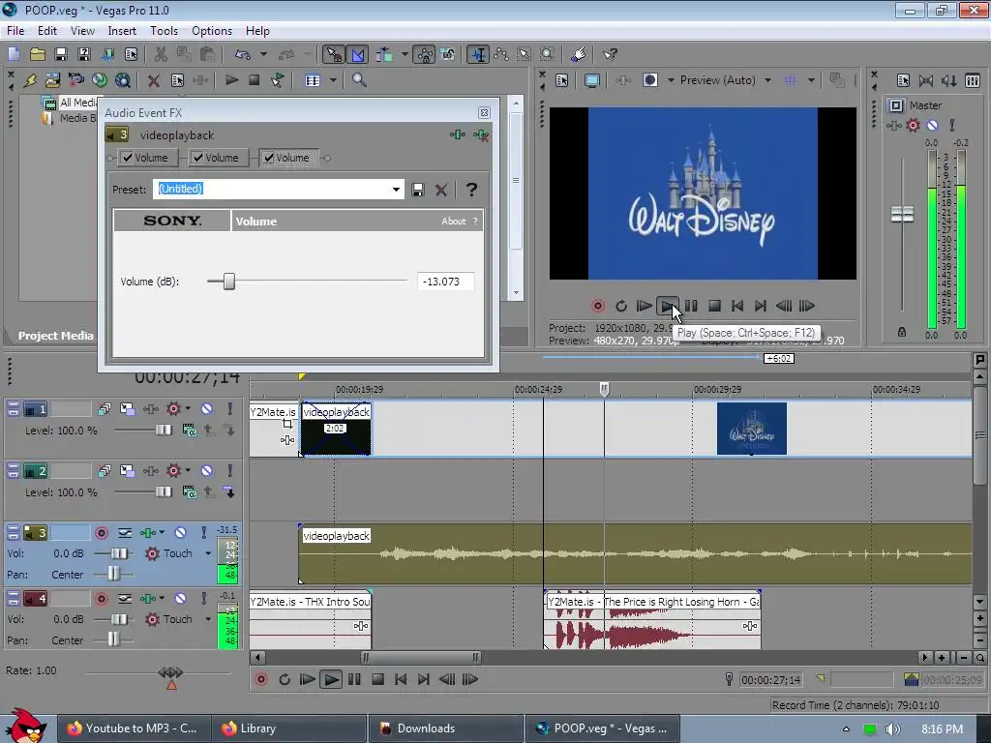Toggle the third Volume plug-in checkbox
This screenshot has width=991, height=743.
click(x=269, y=158)
